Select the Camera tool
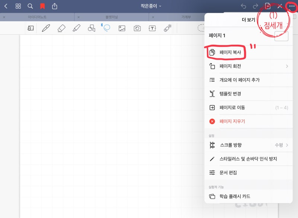The width and height of the screenshot is (298, 218). pos(137,28)
